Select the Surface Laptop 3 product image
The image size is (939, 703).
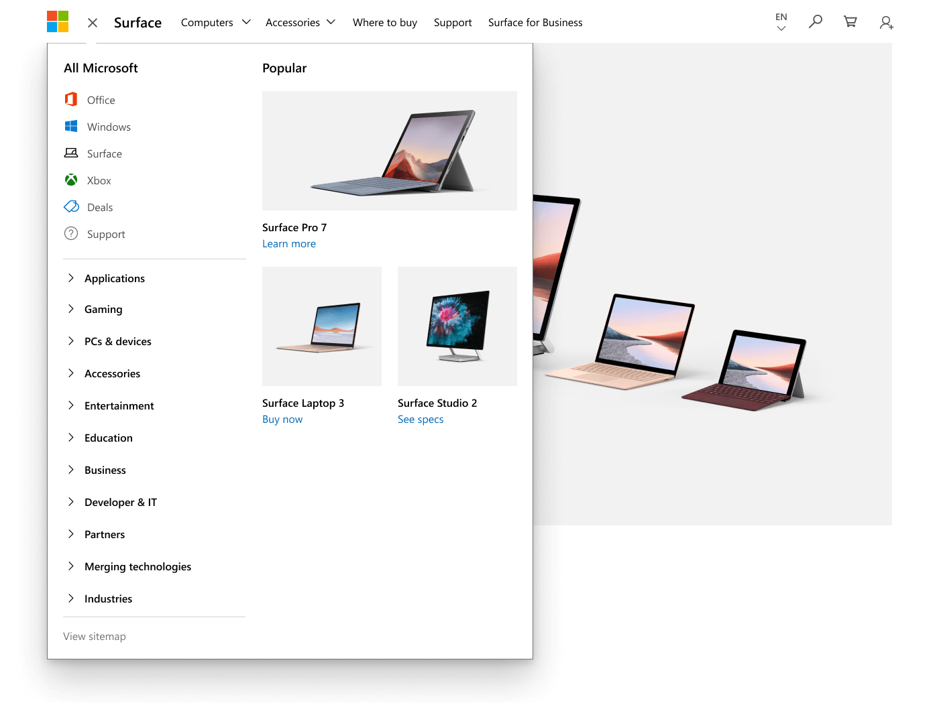point(322,326)
